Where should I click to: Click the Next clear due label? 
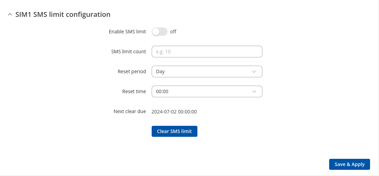[130, 111]
